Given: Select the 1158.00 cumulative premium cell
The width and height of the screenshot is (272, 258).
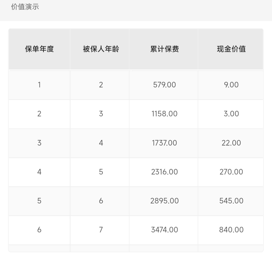Looking at the screenshot, I should click(x=164, y=114).
